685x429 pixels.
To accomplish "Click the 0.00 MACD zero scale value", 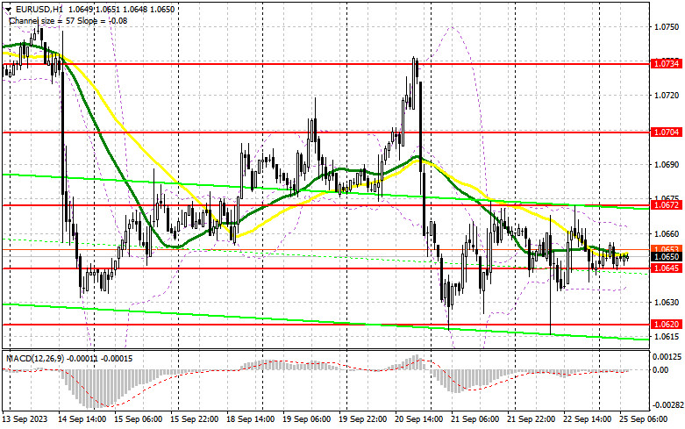I will 661,370.
